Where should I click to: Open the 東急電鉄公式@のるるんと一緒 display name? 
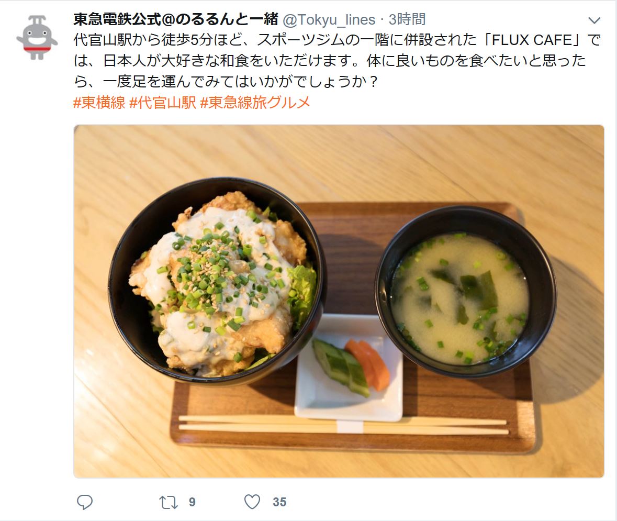pos(176,19)
